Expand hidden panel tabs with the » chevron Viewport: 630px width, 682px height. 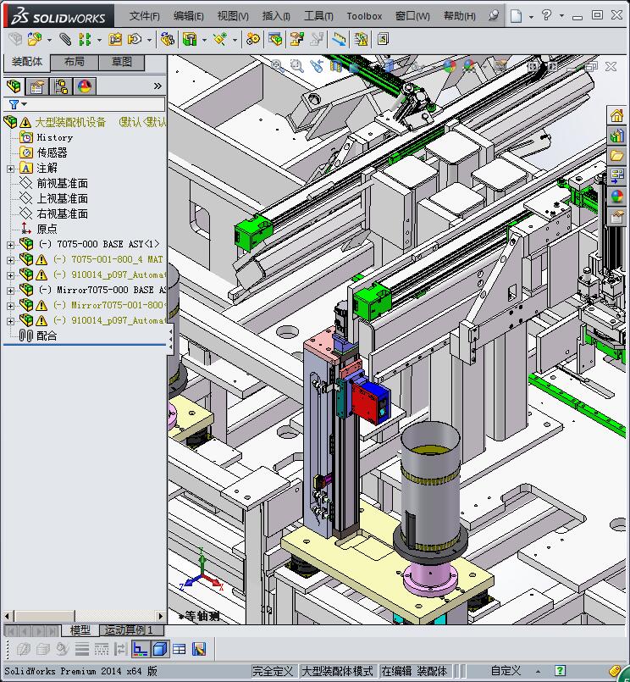point(157,86)
